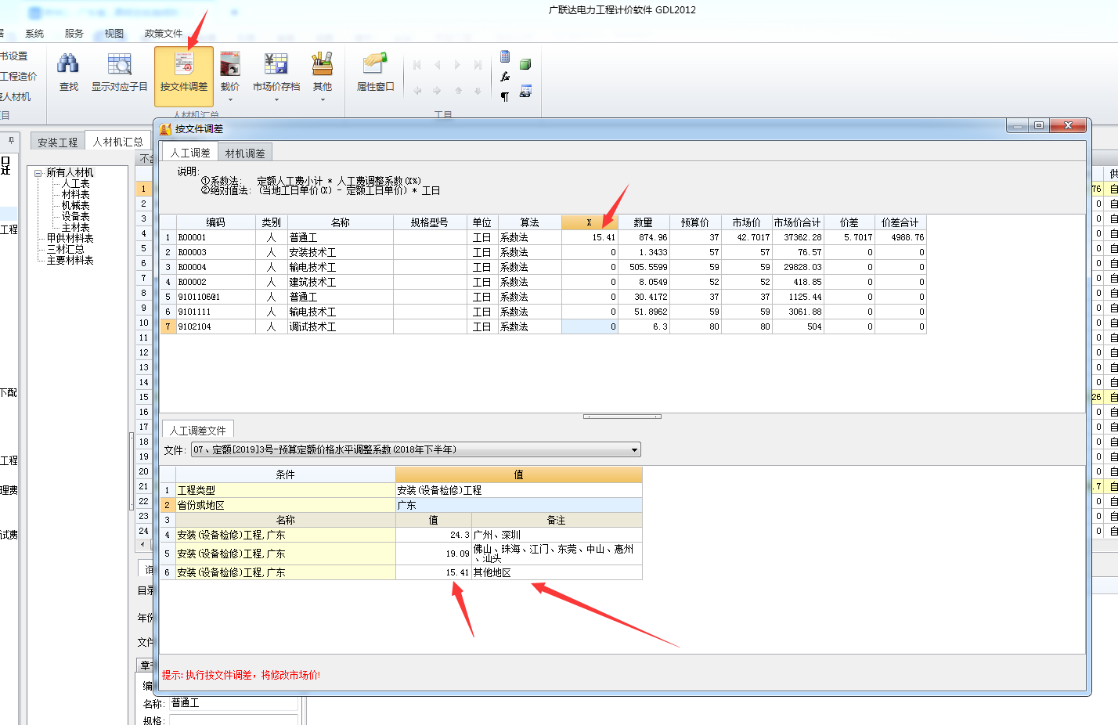Select 材料表 in the tree
Screen dimensions: 1118x725
tap(76, 194)
